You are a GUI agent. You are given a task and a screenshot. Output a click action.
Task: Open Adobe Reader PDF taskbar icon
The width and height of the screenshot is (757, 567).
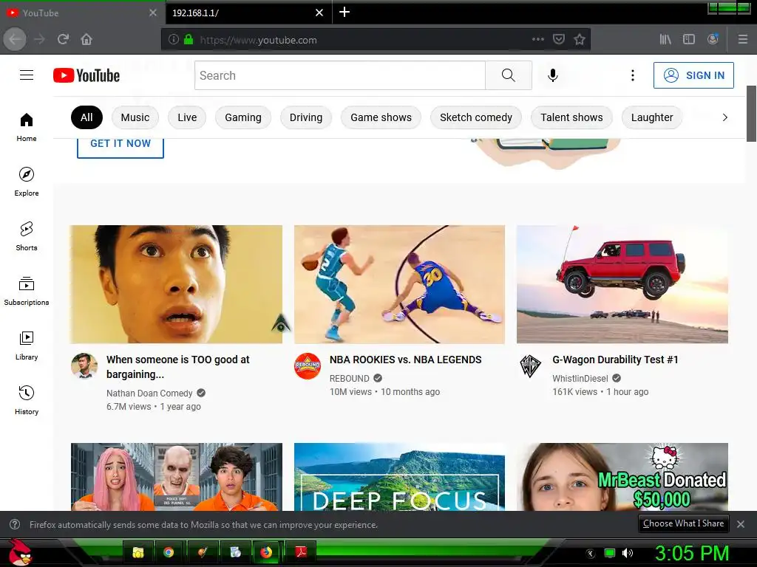(302, 552)
